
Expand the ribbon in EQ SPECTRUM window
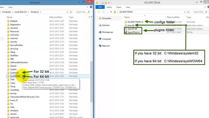(205, 7)
